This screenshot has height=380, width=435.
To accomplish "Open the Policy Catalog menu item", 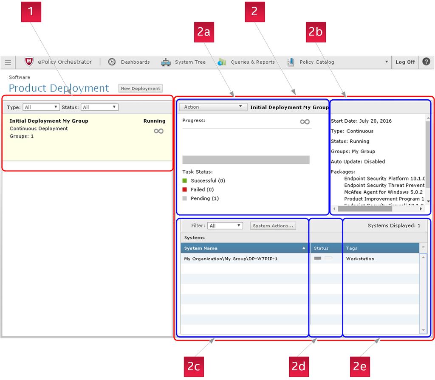I will (317, 62).
